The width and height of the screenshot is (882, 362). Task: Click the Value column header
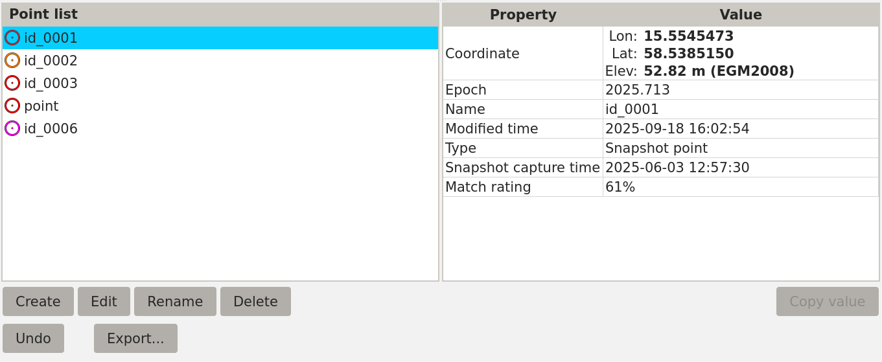[740, 14]
